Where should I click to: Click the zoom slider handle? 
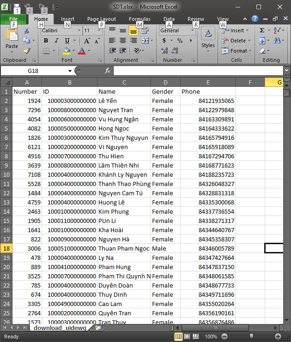coord(251,336)
